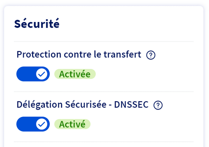Click the divider line below the DNSSEC toggle
This screenshot has height=147, width=209.
(104, 142)
